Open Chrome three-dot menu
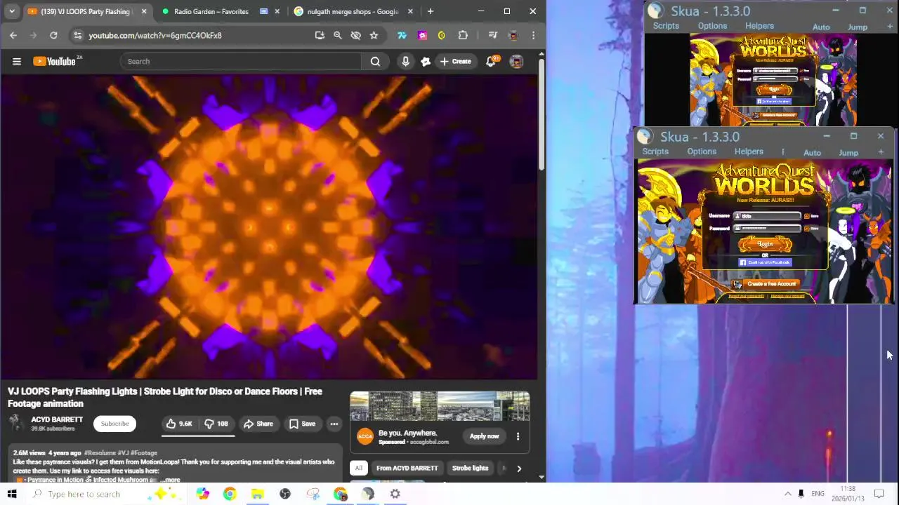Screen dimensions: 899x505 (533, 35)
